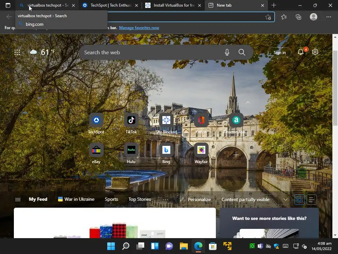
Task: Start voice search with microphone icon
Action: [227, 52]
